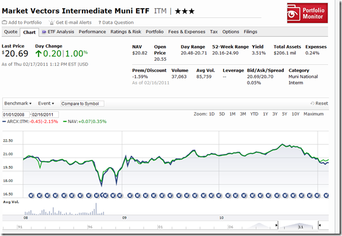The width and height of the screenshot is (342, 236).
Task: Set chart zoom to Maximum
Action: click(x=313, y=114)
